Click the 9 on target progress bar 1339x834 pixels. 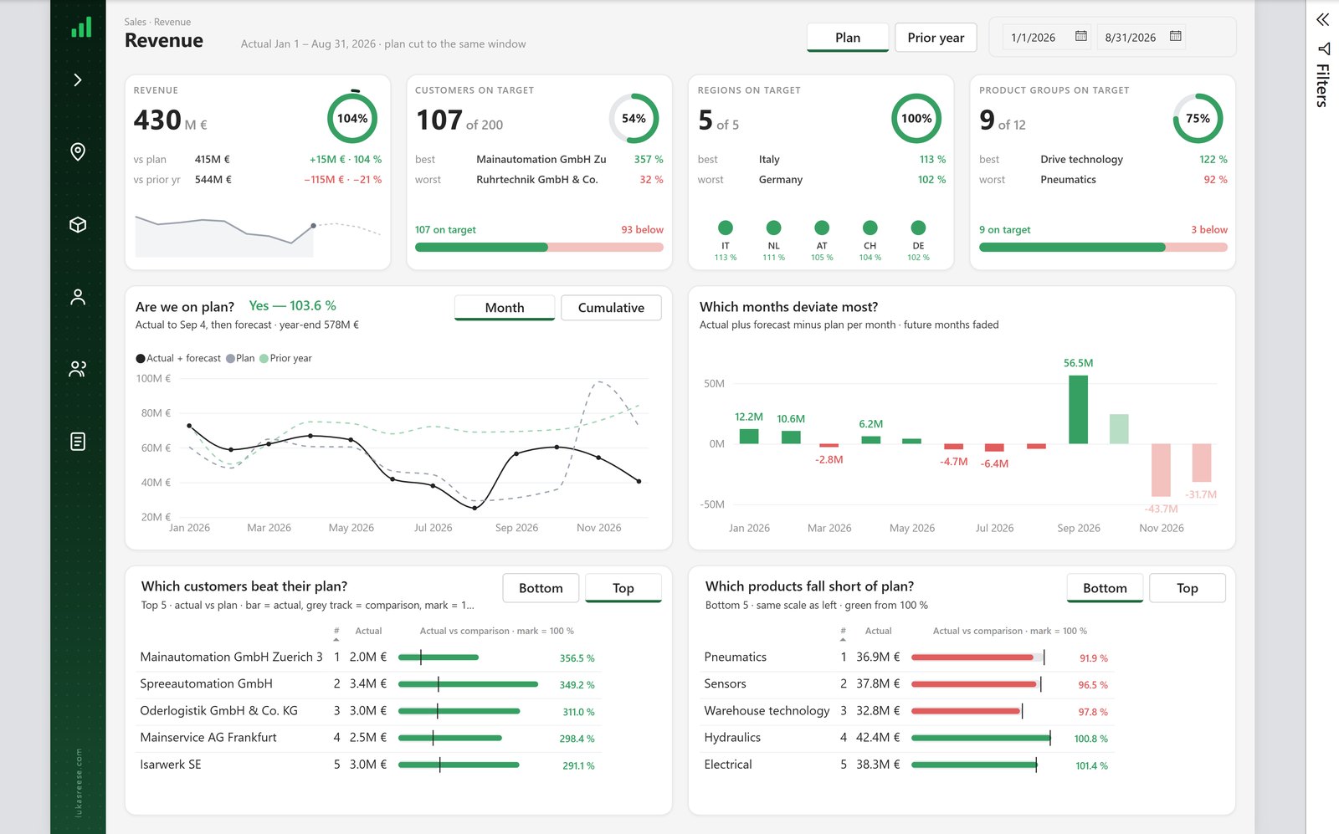[1103, 248]
